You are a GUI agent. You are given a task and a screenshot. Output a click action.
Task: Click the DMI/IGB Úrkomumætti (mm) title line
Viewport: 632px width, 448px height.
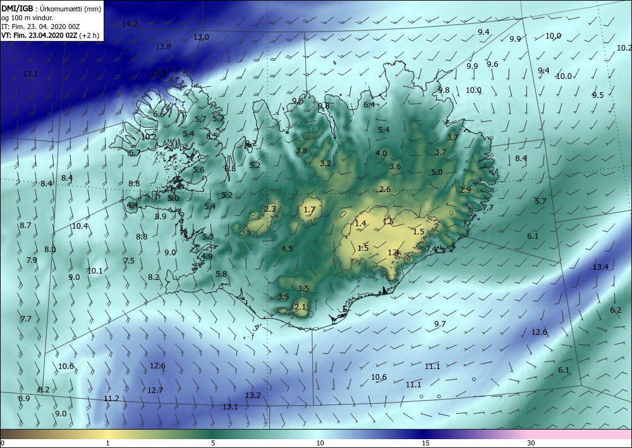pyautogui.click(x=52, y=8)
